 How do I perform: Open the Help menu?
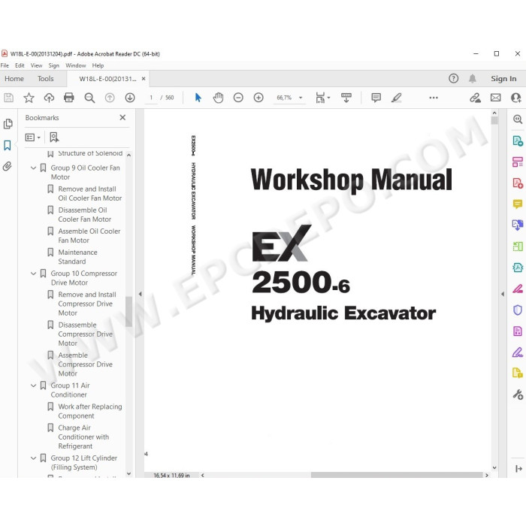(98, 65)
